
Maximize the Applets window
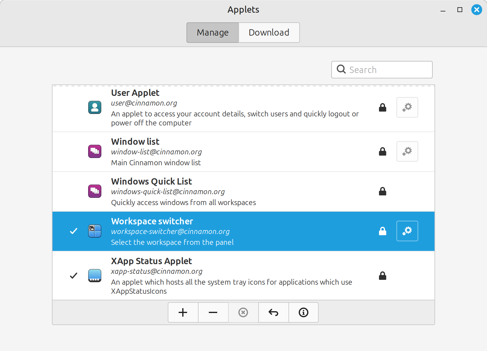(460, 10)
